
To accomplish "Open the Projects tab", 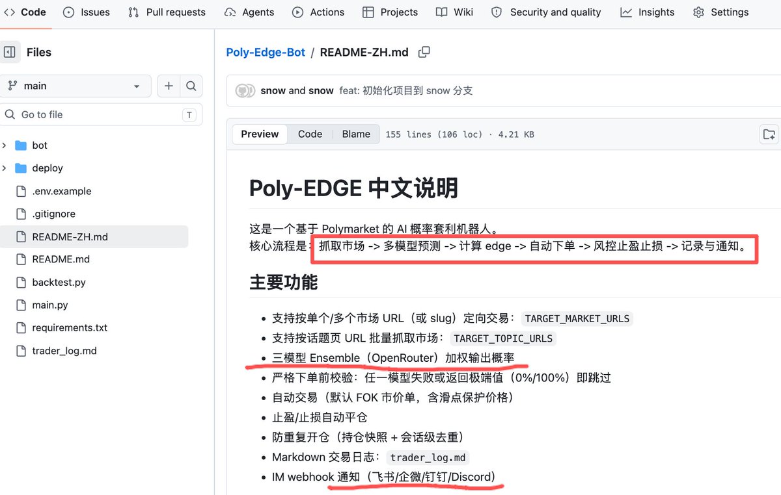I will tap(390, 12).
